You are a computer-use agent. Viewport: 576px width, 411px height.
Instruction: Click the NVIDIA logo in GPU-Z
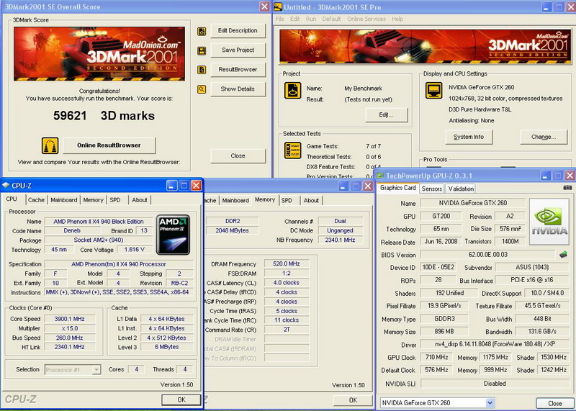[x=549, y=222]
